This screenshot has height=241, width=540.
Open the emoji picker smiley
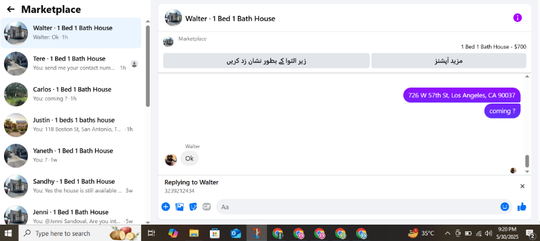coord(504,206)
